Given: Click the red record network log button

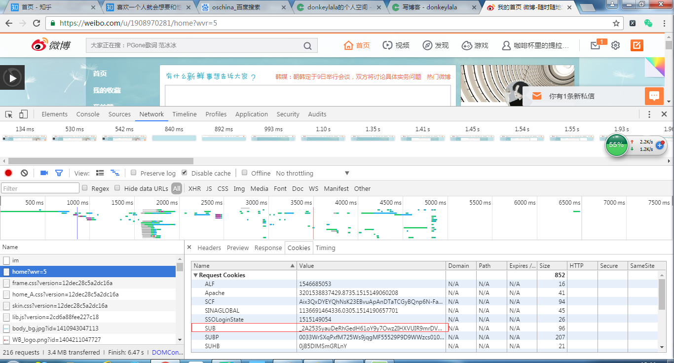Looking at the screenshot, I should 8,173.
